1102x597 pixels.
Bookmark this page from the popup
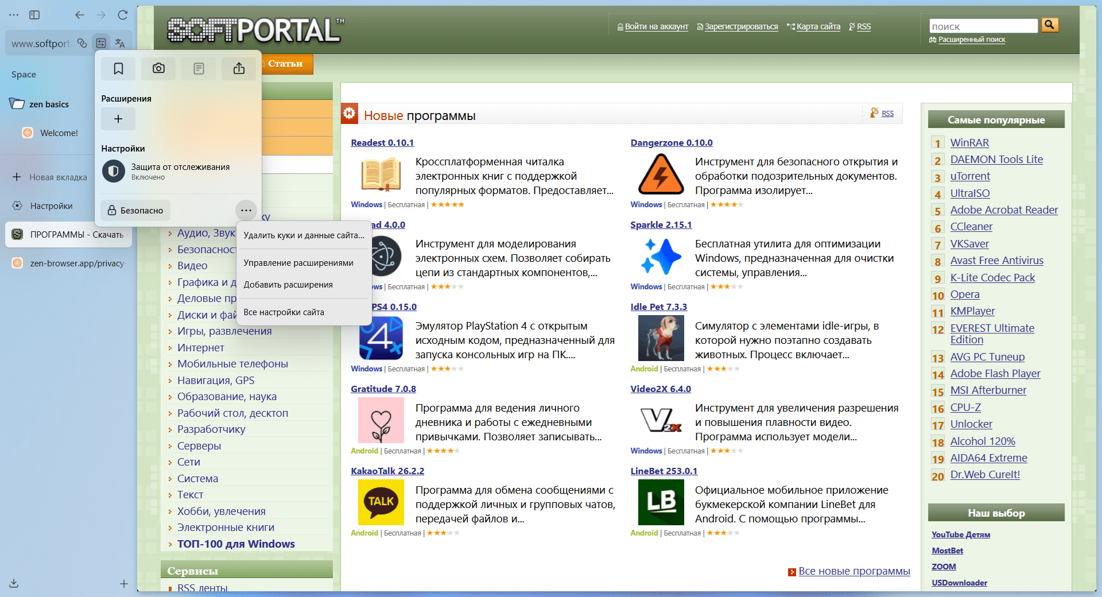click(118, 69)
